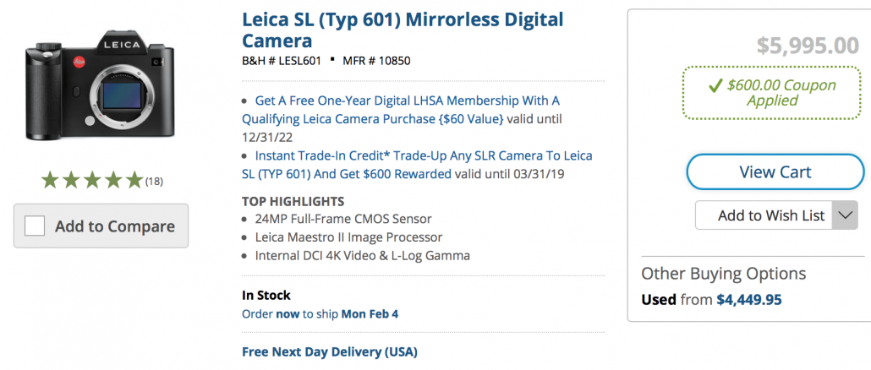Click the B&H # LESL601 item number
The image size is (871, 370).
point(280,60)
